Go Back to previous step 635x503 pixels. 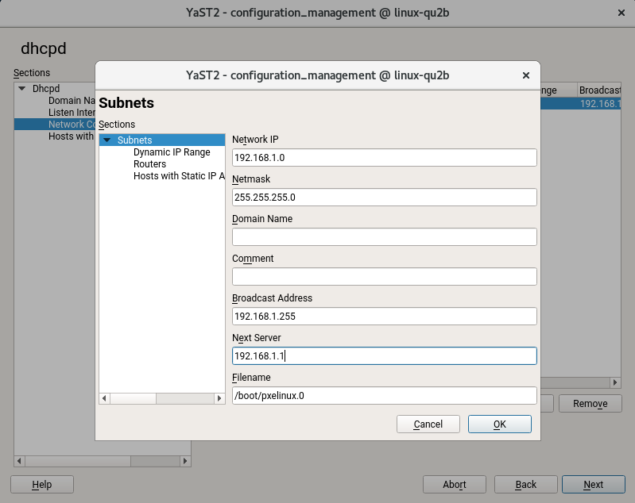pyautogui.click(x=526, y=485)
